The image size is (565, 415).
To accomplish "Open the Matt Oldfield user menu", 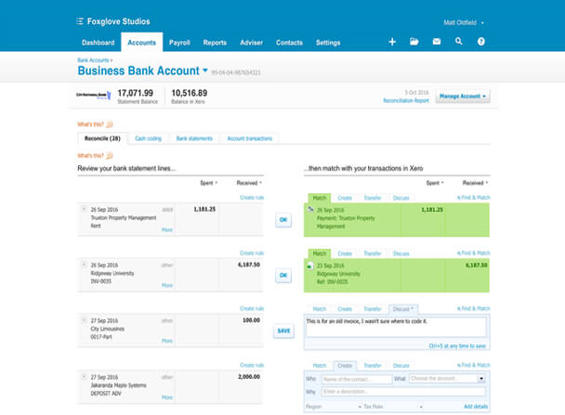I will [464, 22].
